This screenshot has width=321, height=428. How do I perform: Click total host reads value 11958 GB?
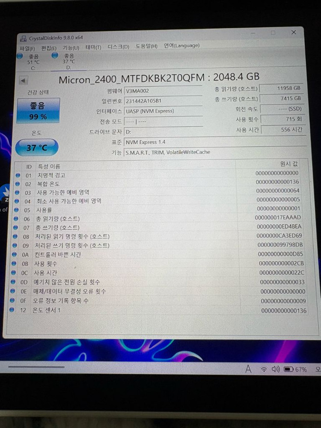[281, 89]
